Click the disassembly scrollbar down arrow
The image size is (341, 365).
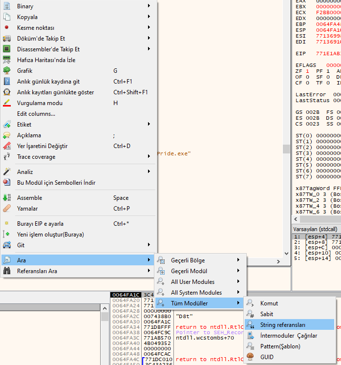286,253
